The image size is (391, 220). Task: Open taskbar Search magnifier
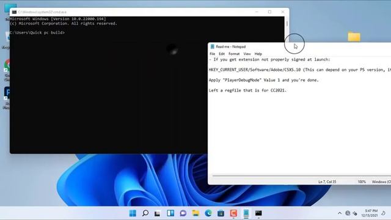pos(145,213)
